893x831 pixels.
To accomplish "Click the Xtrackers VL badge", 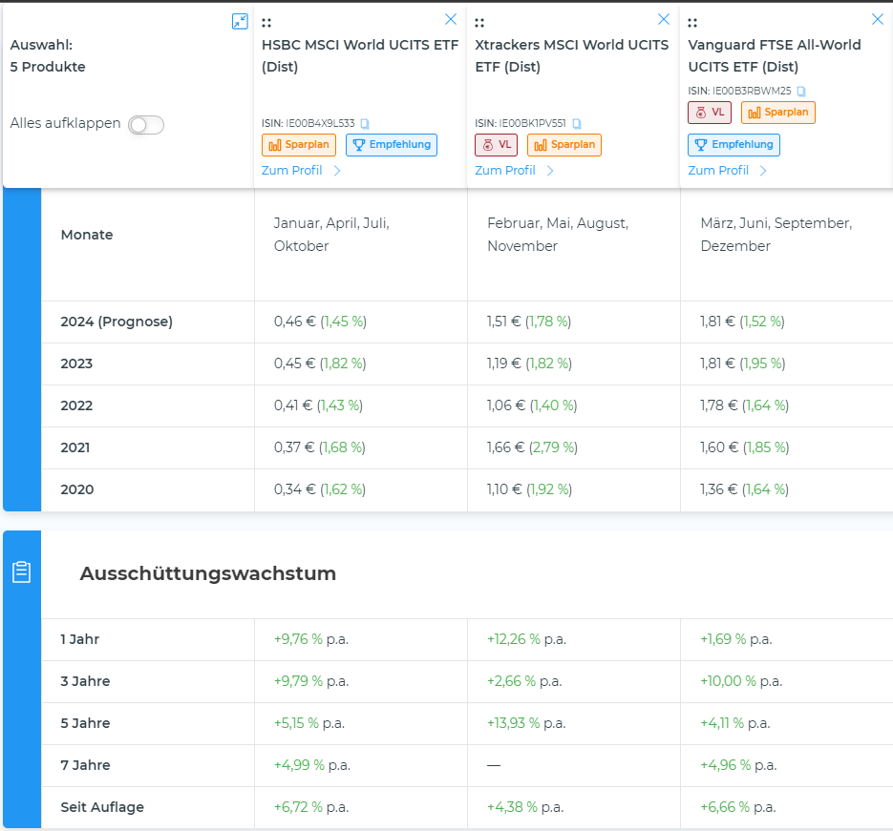I will 497,145.
